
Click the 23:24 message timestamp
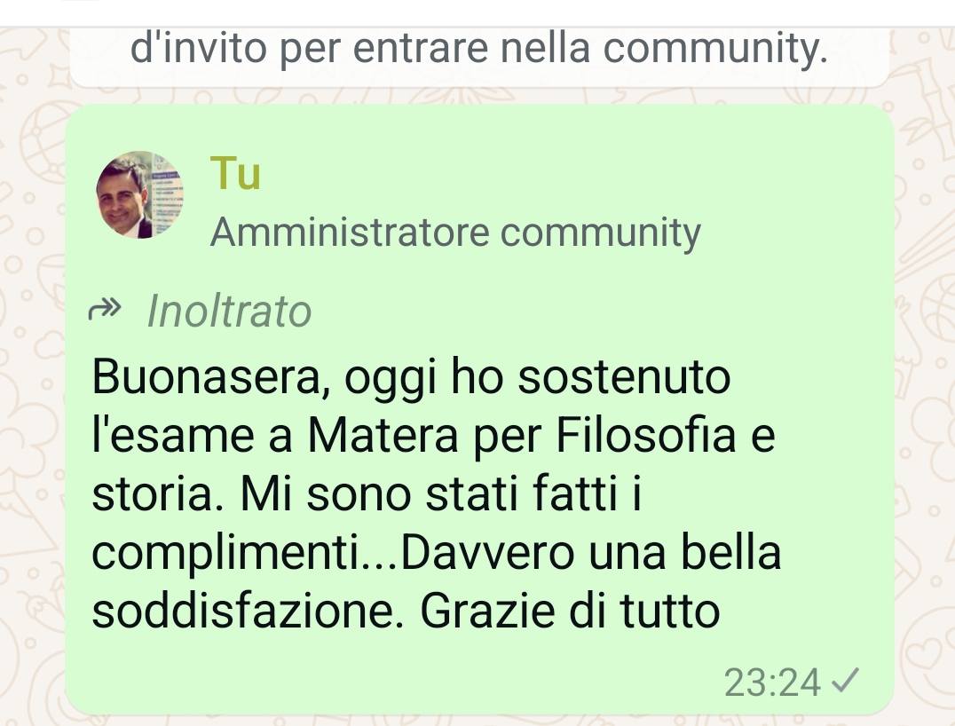pos(772,683)
